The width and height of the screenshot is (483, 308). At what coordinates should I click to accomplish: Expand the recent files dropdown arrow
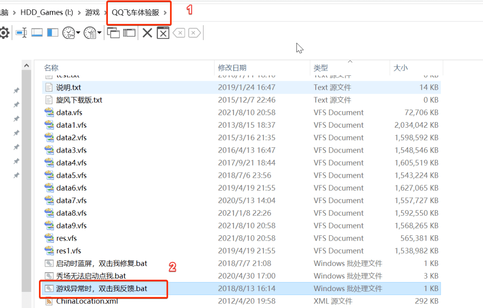click(99, 33)
